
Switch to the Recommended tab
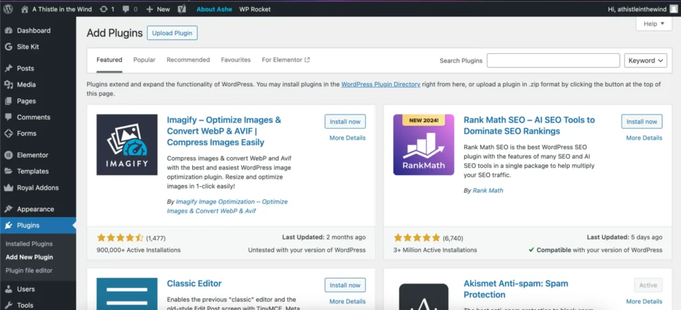pos(188,60)
